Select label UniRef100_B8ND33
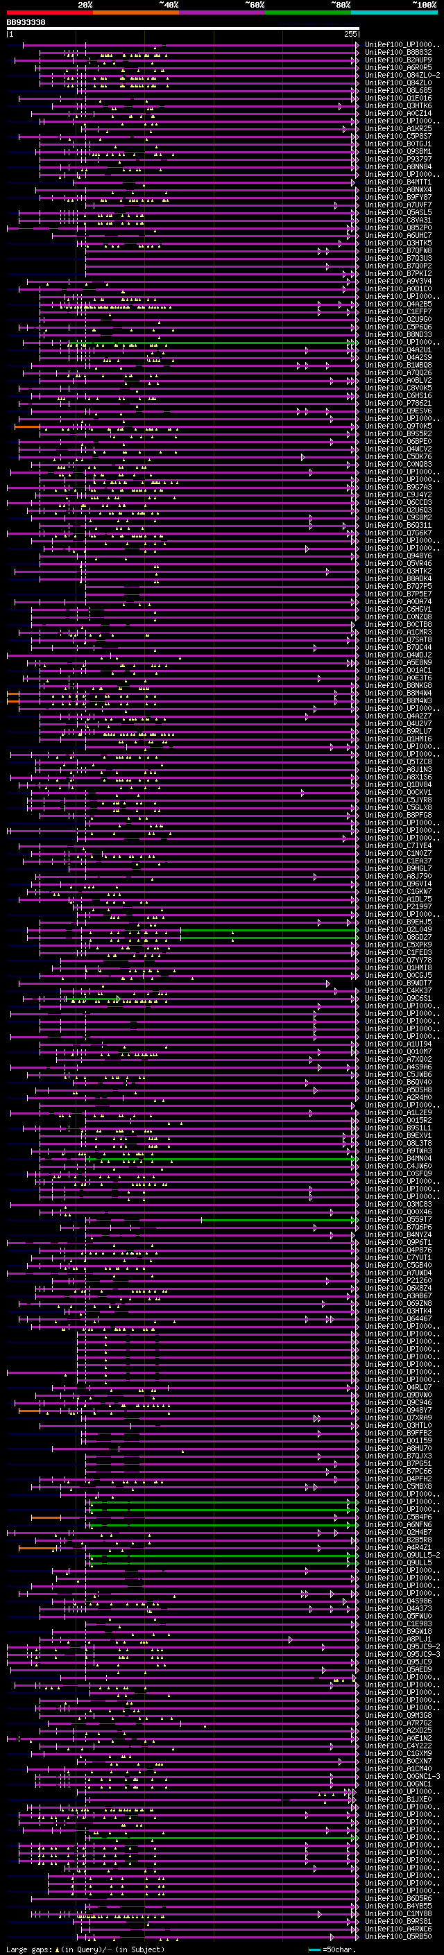This screenshot has width=444, height=1955. [x=398, y=335]
